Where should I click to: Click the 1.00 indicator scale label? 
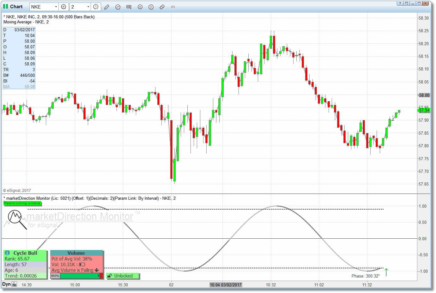[422, 206]
